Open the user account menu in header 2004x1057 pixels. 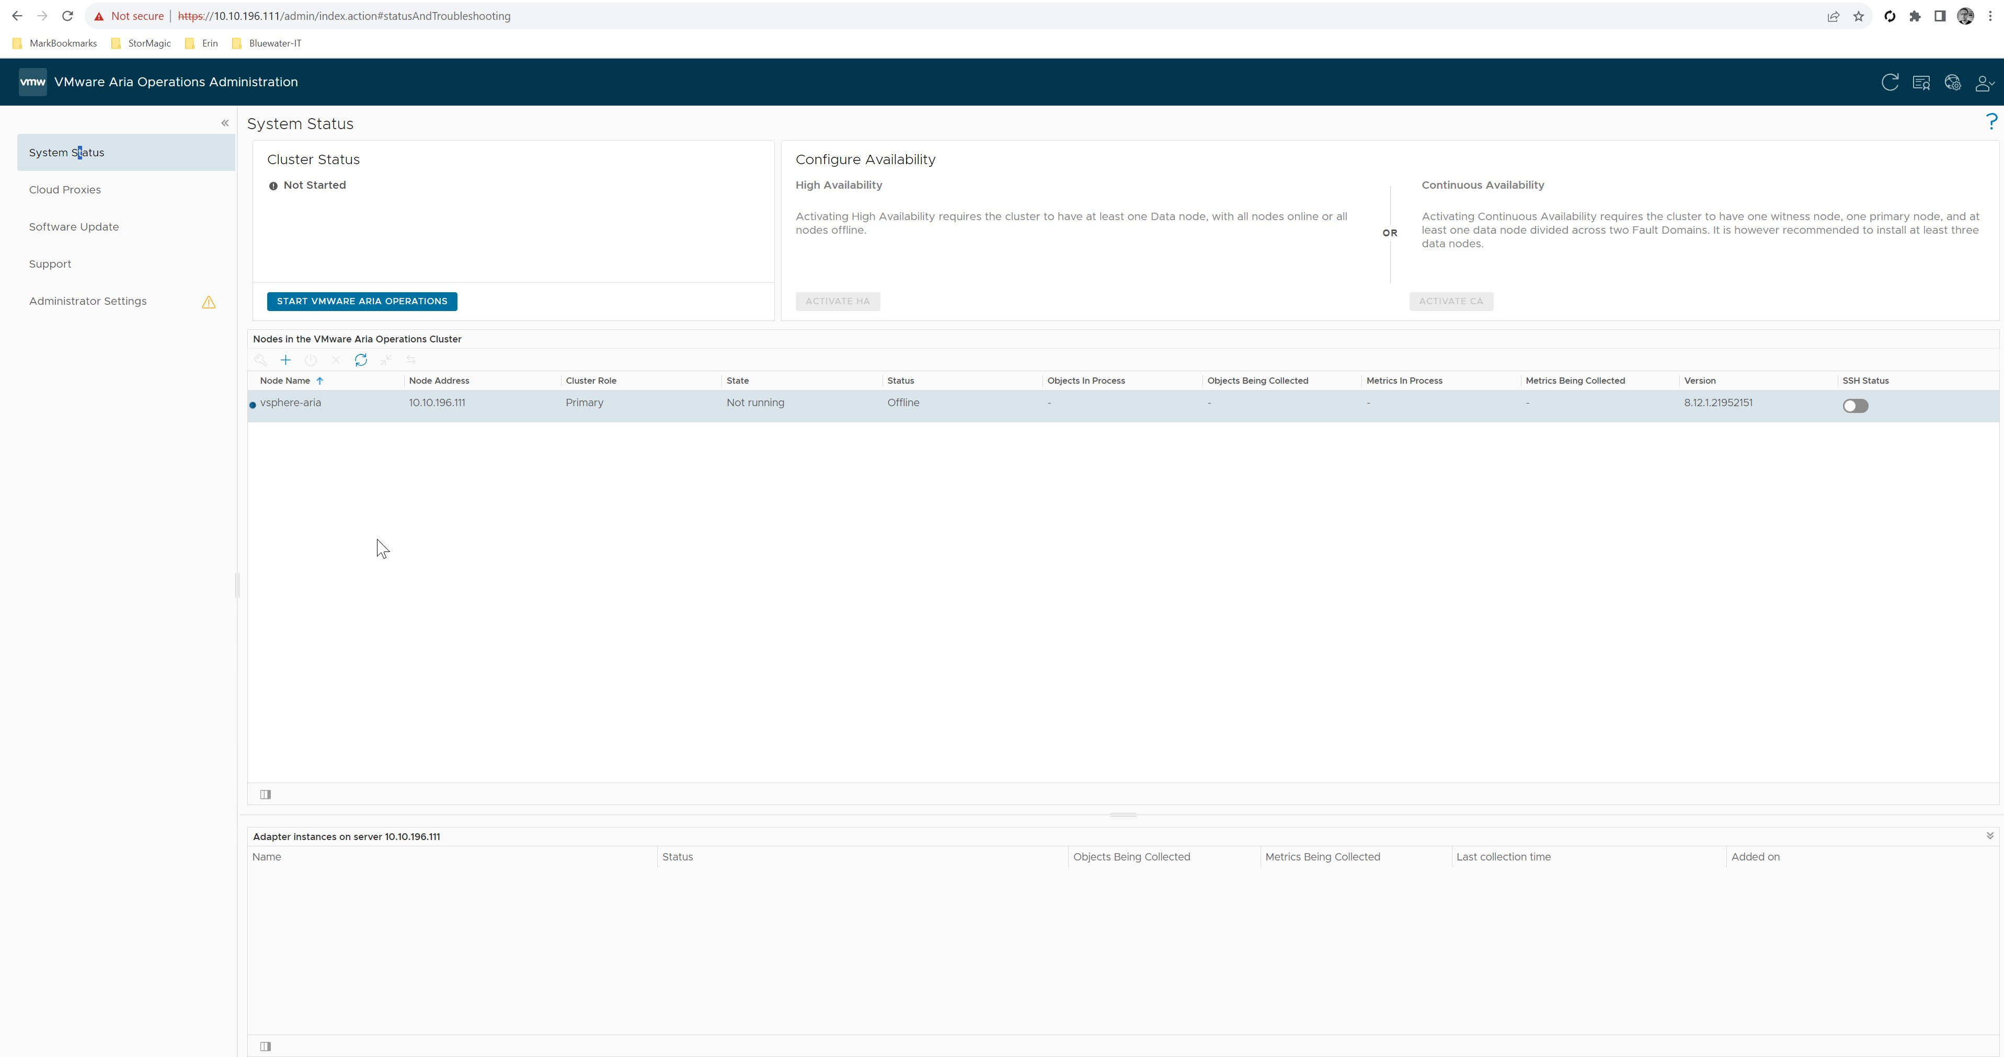(x=1985, y=83)
